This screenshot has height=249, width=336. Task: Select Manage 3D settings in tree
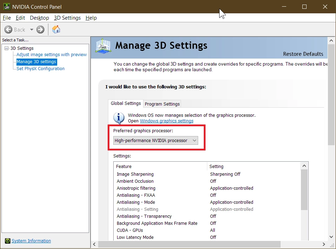[36, 62]
